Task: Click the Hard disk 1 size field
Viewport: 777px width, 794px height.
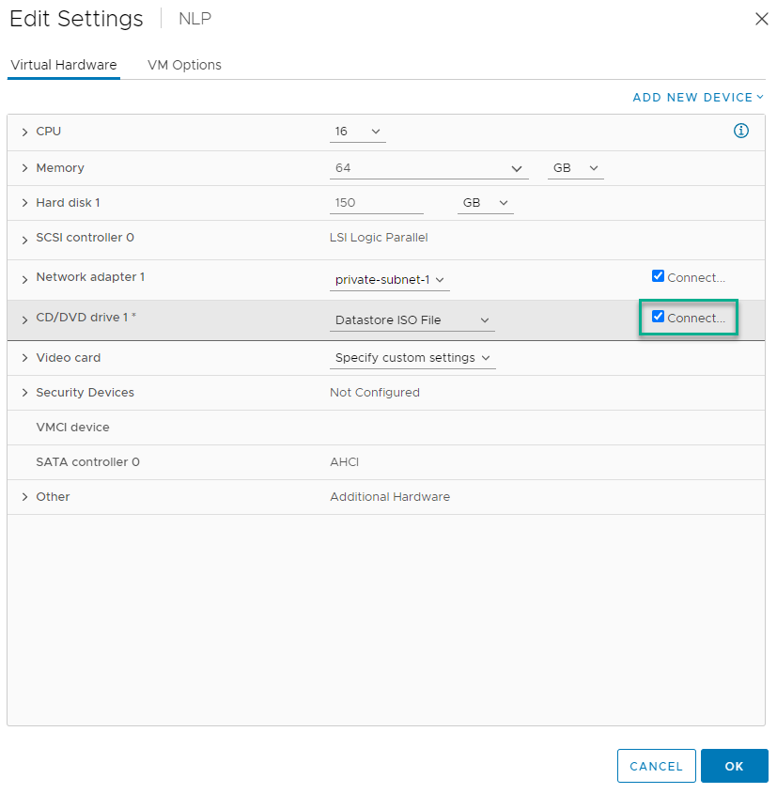Action: coord(376,203)
